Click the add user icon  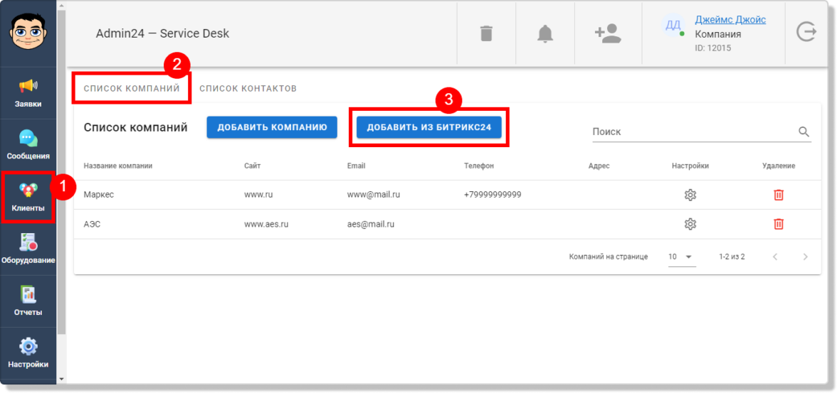pyautogui.click(x=608, y=33)
